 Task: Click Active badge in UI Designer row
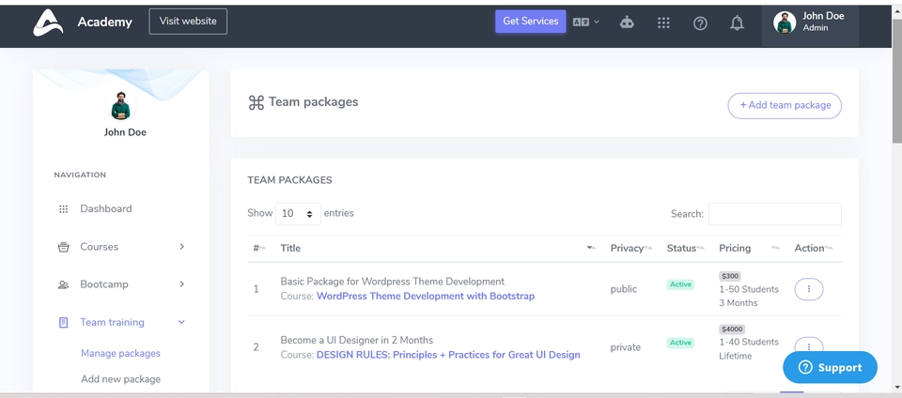pyautogui.click(x=680, y=343)
